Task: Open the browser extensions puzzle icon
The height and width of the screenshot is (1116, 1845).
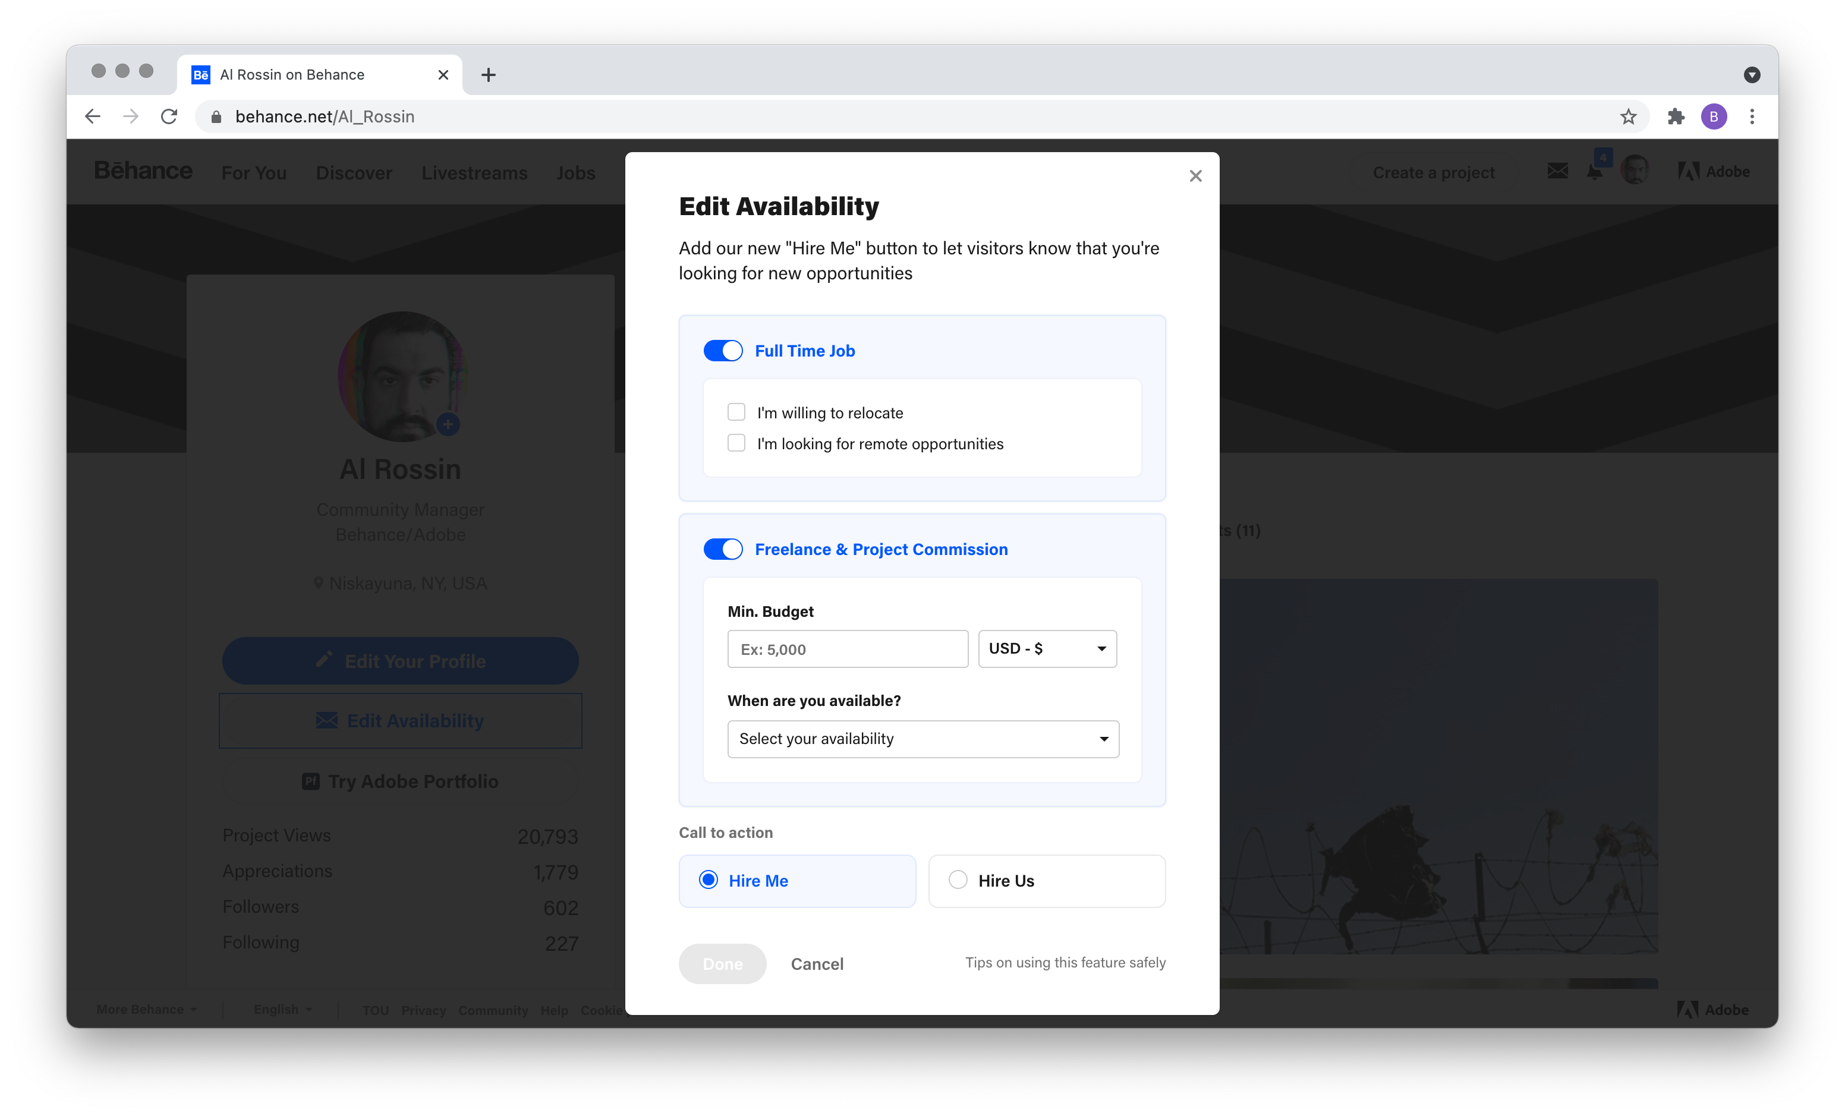Action: pyautogui.click(x=1675, y=116)
